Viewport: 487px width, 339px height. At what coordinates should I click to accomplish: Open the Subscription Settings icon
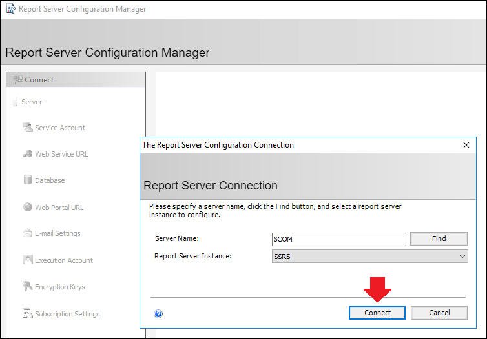click(28, 314)
